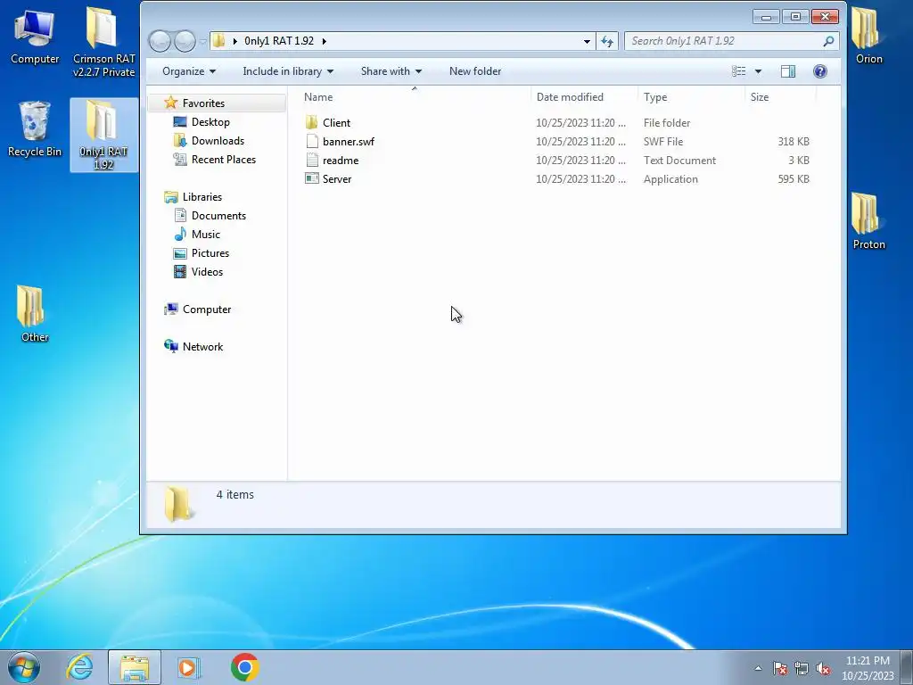Screen dimensions: 913x685
Task: Click the Action Center flag icon
Action: point(780,668)
